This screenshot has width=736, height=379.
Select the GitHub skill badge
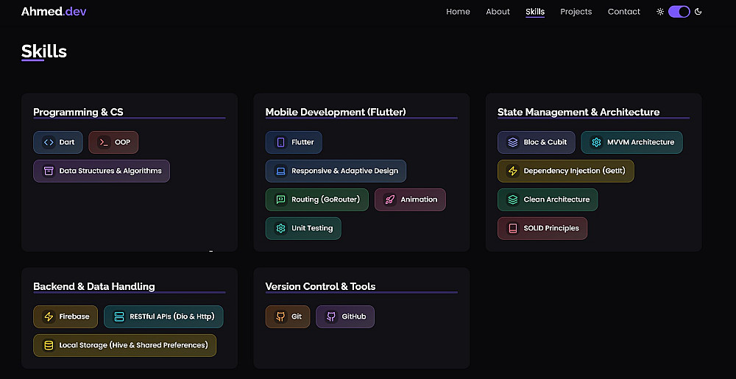(x=345, y=316)
